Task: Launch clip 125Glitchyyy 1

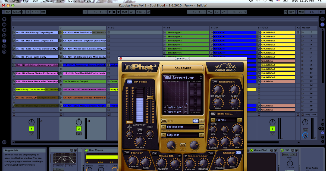Action: point(164,32)
